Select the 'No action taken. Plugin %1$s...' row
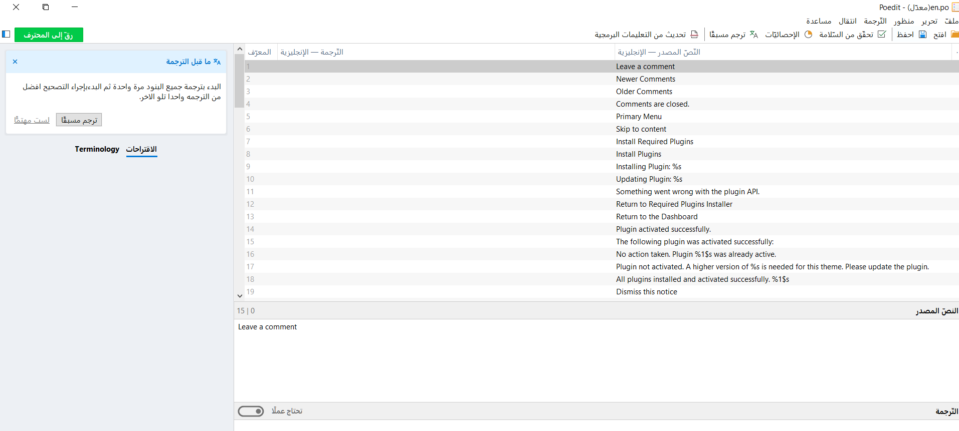 click(x=602, y=254)
